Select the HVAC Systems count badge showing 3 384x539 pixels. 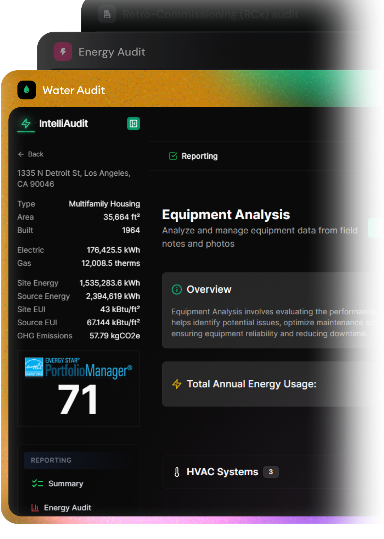270,472
